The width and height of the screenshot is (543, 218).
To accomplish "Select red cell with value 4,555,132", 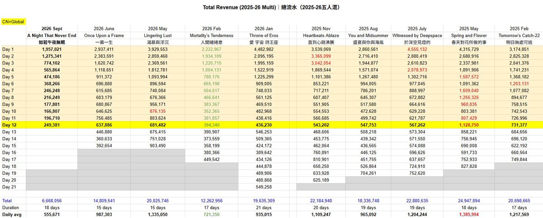I will pos(417,49).
